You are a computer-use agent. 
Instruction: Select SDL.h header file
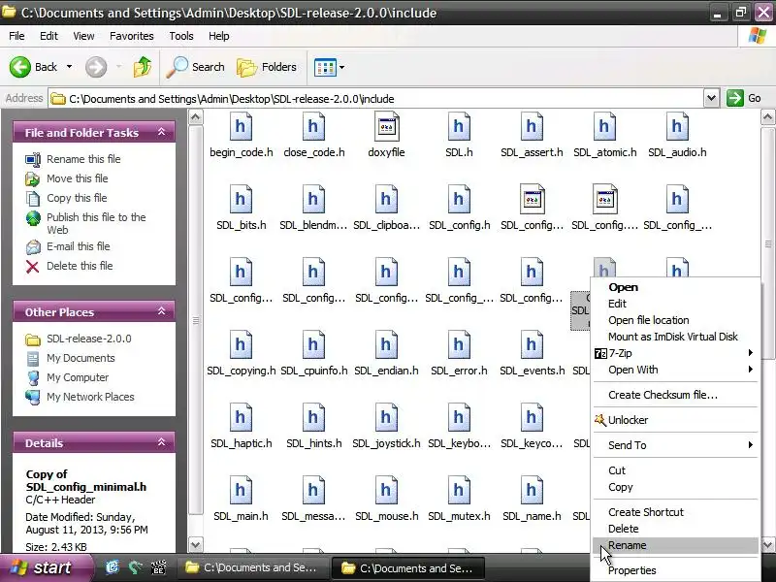point(459,127)
